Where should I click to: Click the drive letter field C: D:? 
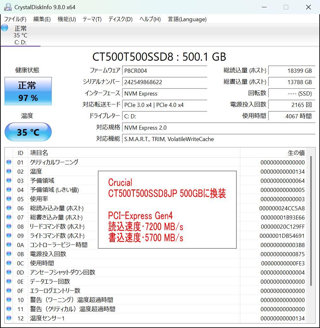point(165,116)
